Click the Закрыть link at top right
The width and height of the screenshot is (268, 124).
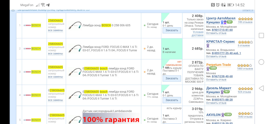[x=248, y=10]
